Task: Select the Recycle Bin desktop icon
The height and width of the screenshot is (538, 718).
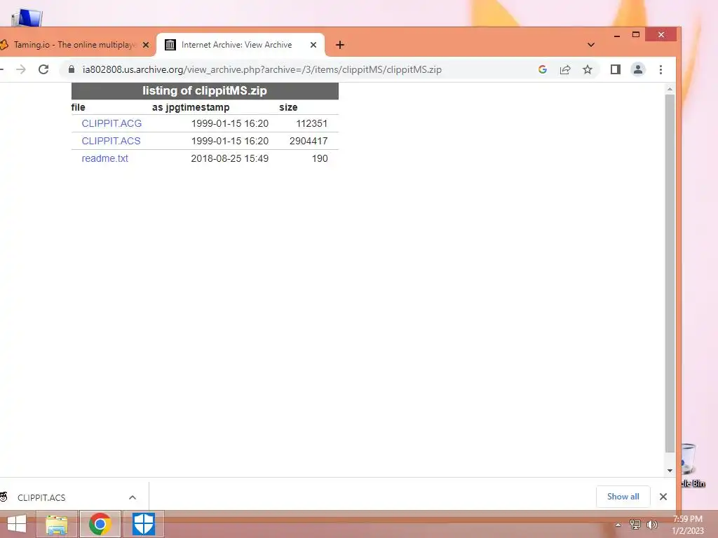Action: [x=692, y=466]
